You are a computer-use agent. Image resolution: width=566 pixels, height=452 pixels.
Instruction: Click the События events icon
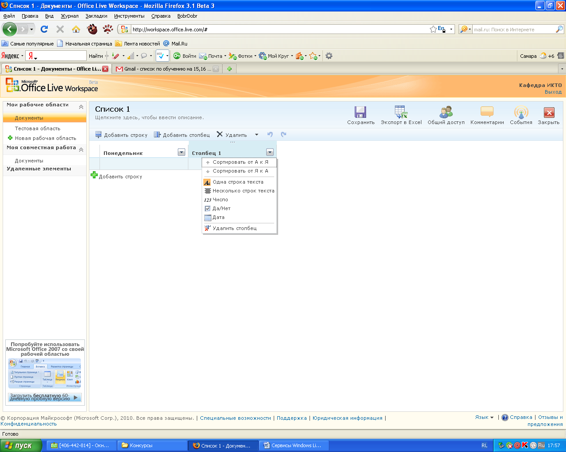(x=521, y=112)
